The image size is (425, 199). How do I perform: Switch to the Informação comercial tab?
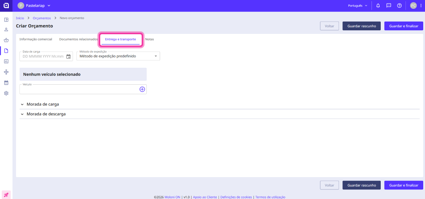pos(36,39)
